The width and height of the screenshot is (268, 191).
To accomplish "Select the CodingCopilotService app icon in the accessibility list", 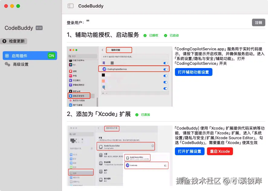I will click(x=104, y=69).
